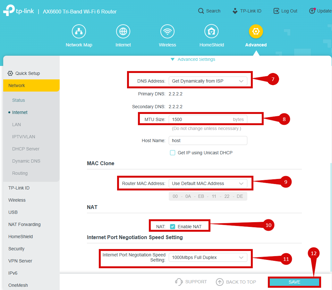The width and height of the screenshot is (332, 290).
Task: Uncheck the Enable NAT checkbox
Action: click(x=173, y=227)
